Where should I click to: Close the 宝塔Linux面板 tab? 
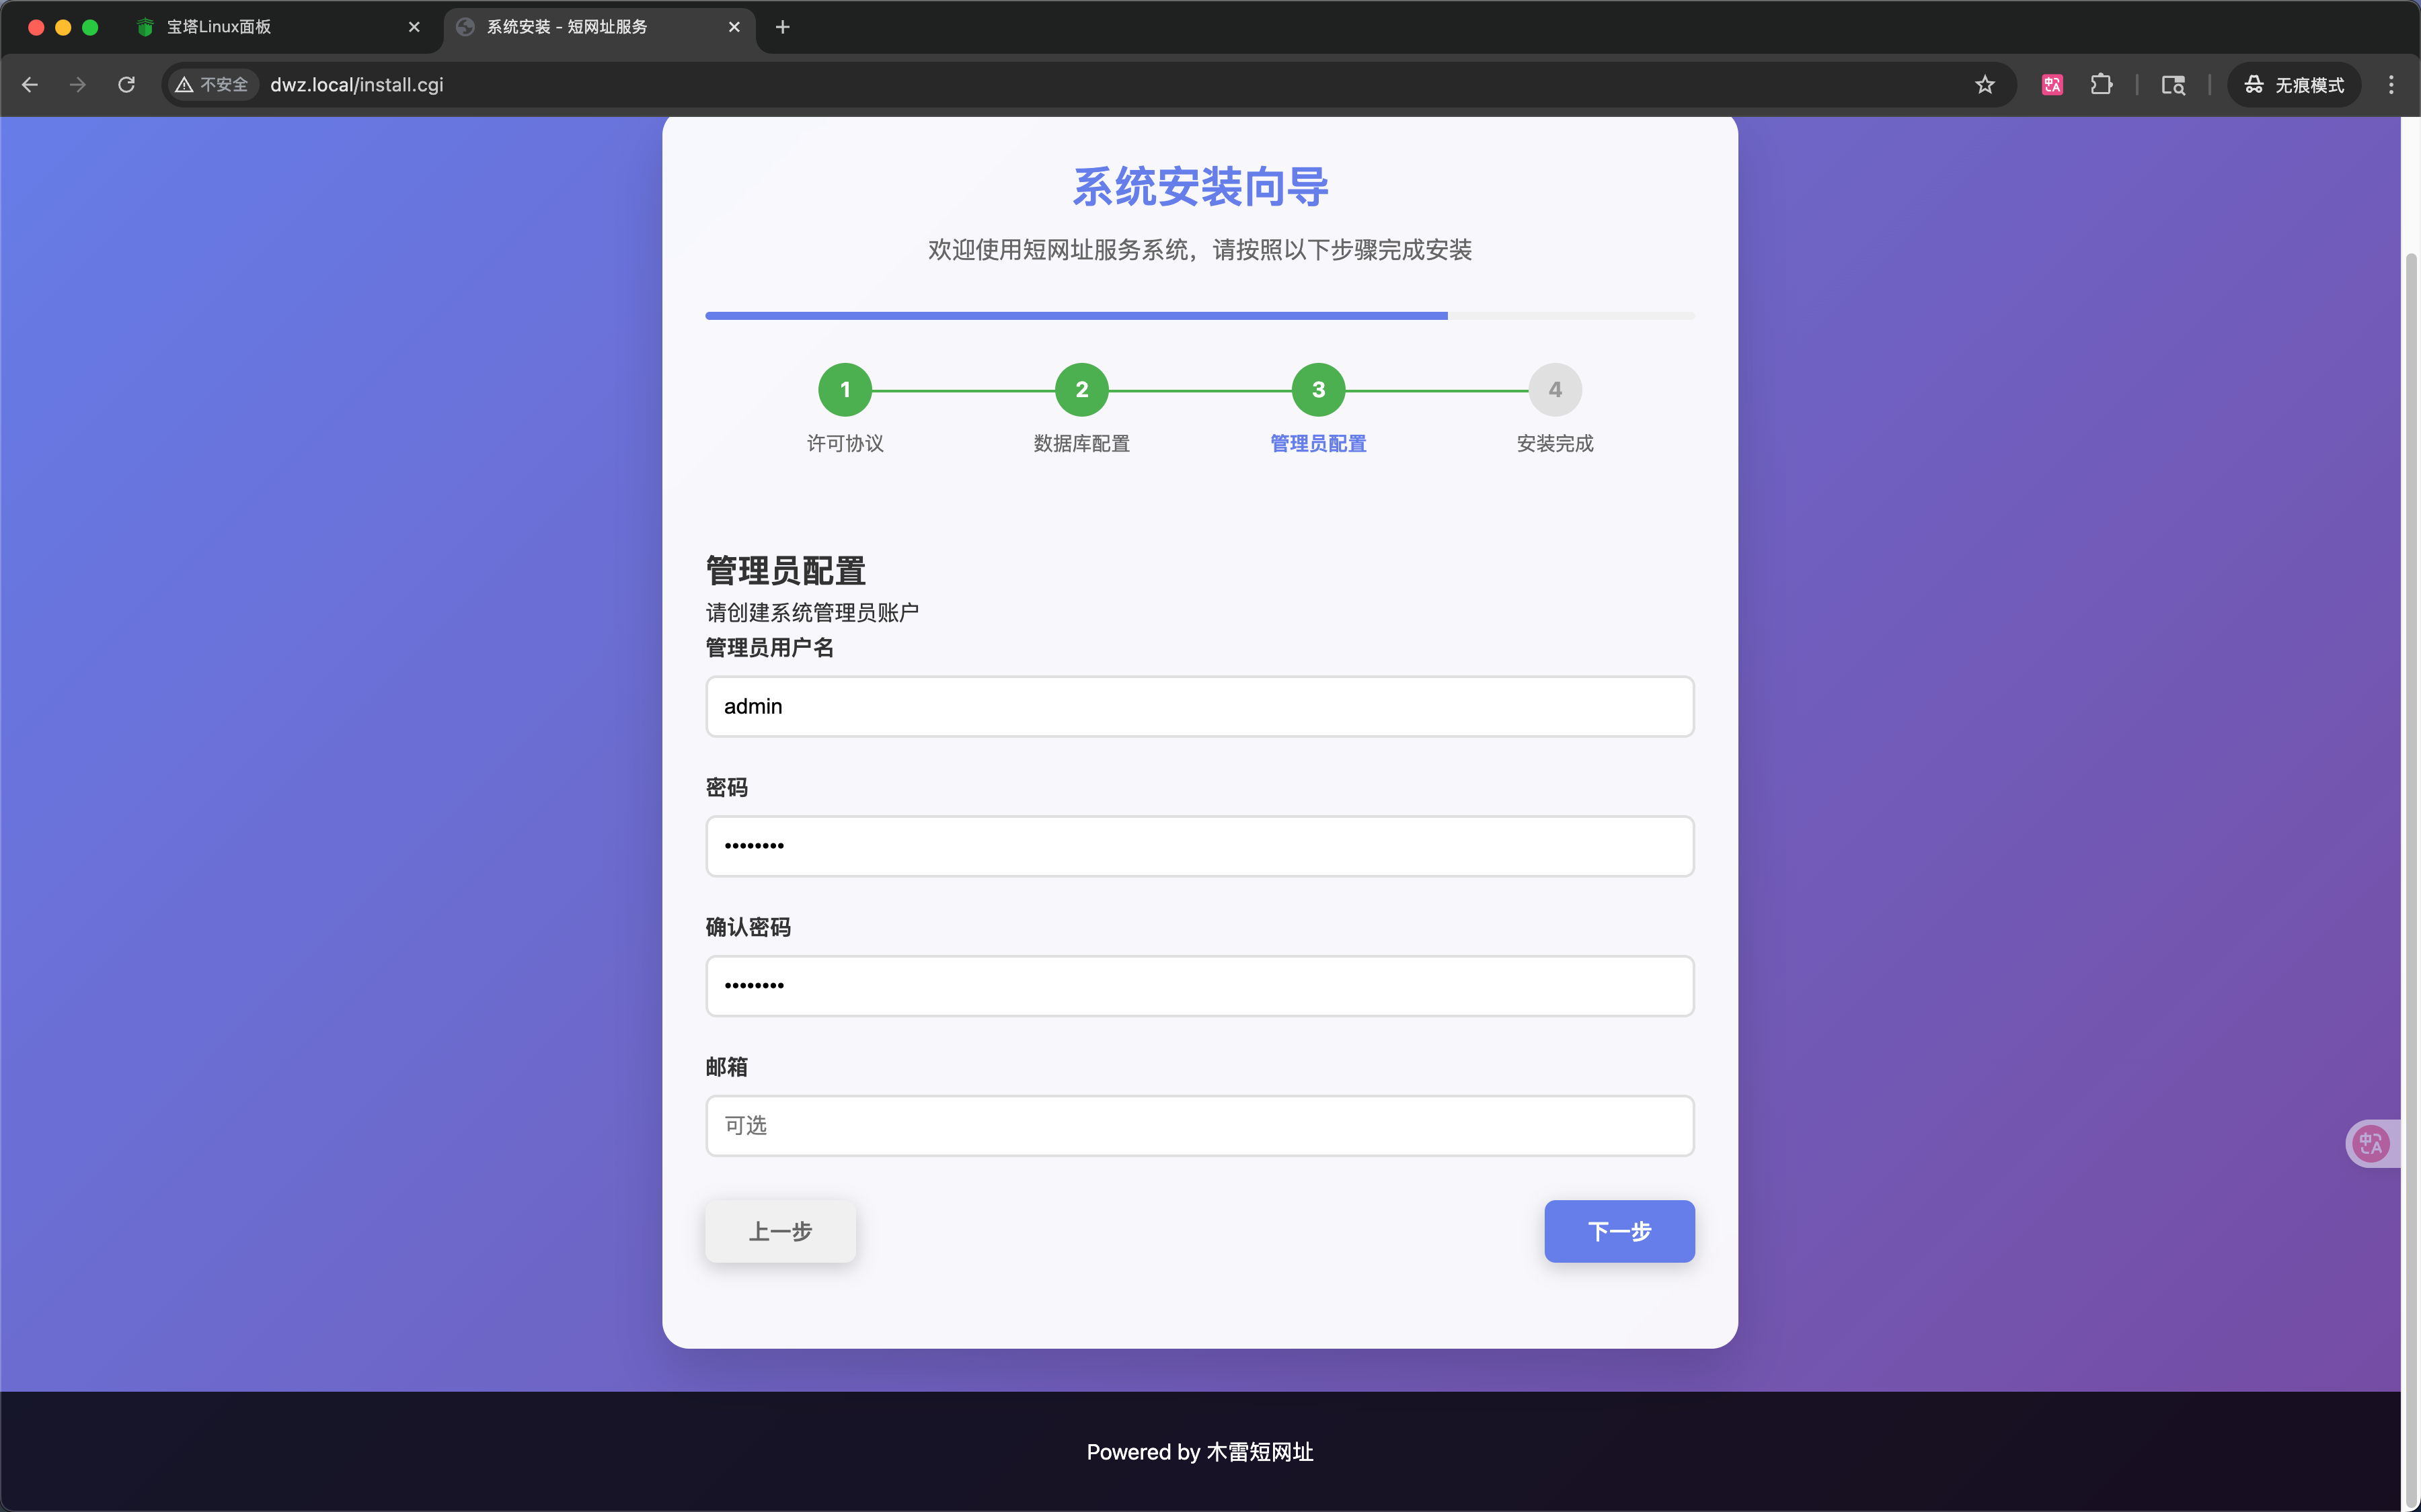click(x=414, y=27)
